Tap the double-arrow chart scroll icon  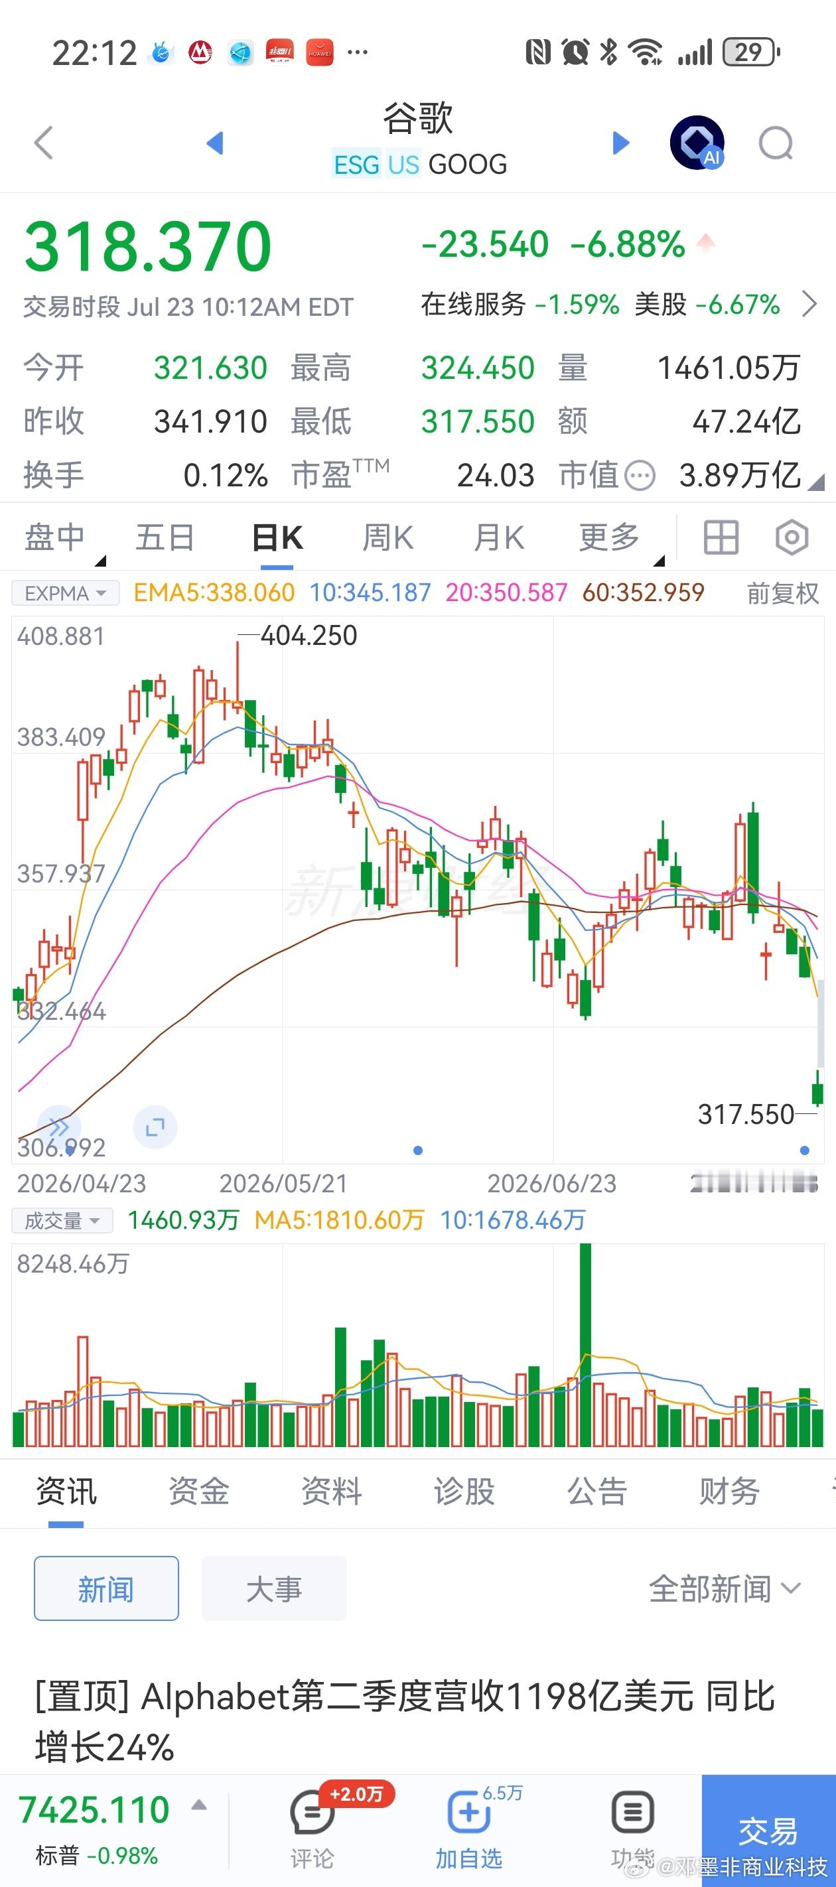(58, 1127)
